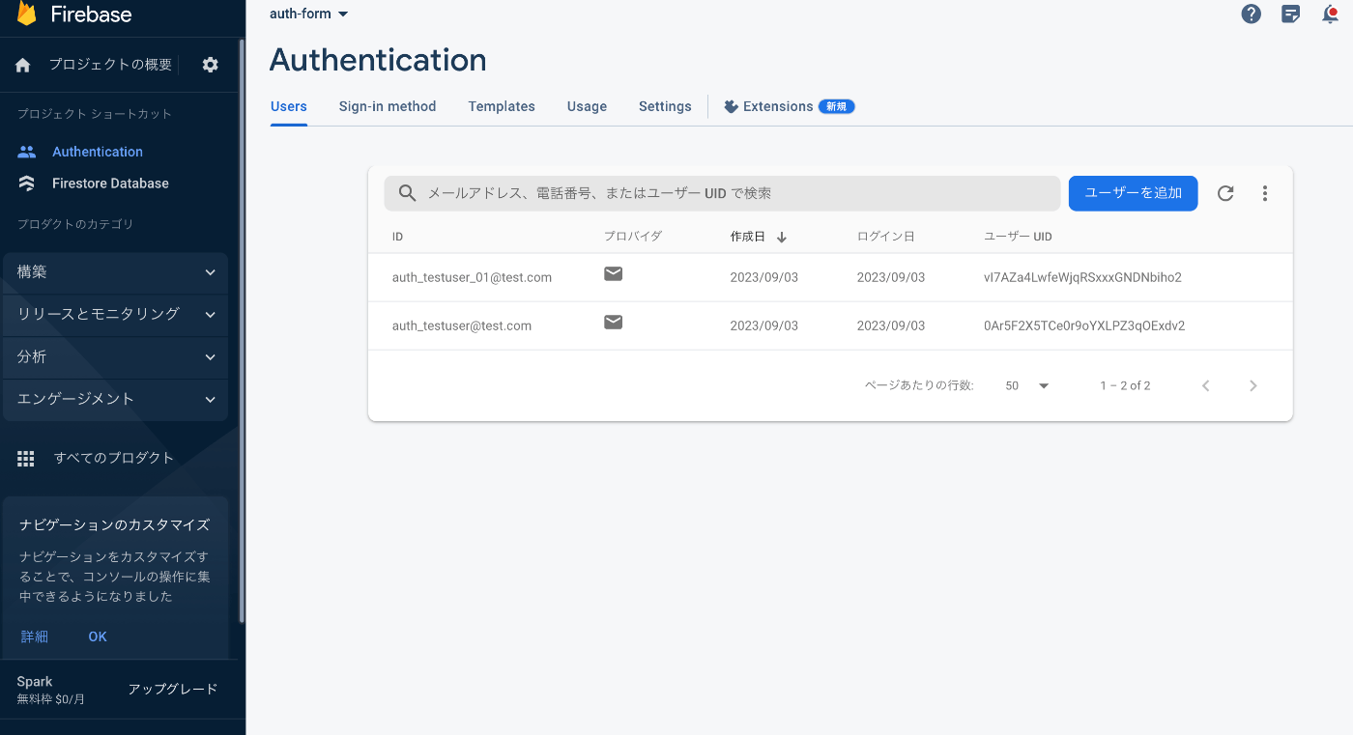
Task: Click the Authentication people icon in sidebar
Action: (x=27, y=152)
